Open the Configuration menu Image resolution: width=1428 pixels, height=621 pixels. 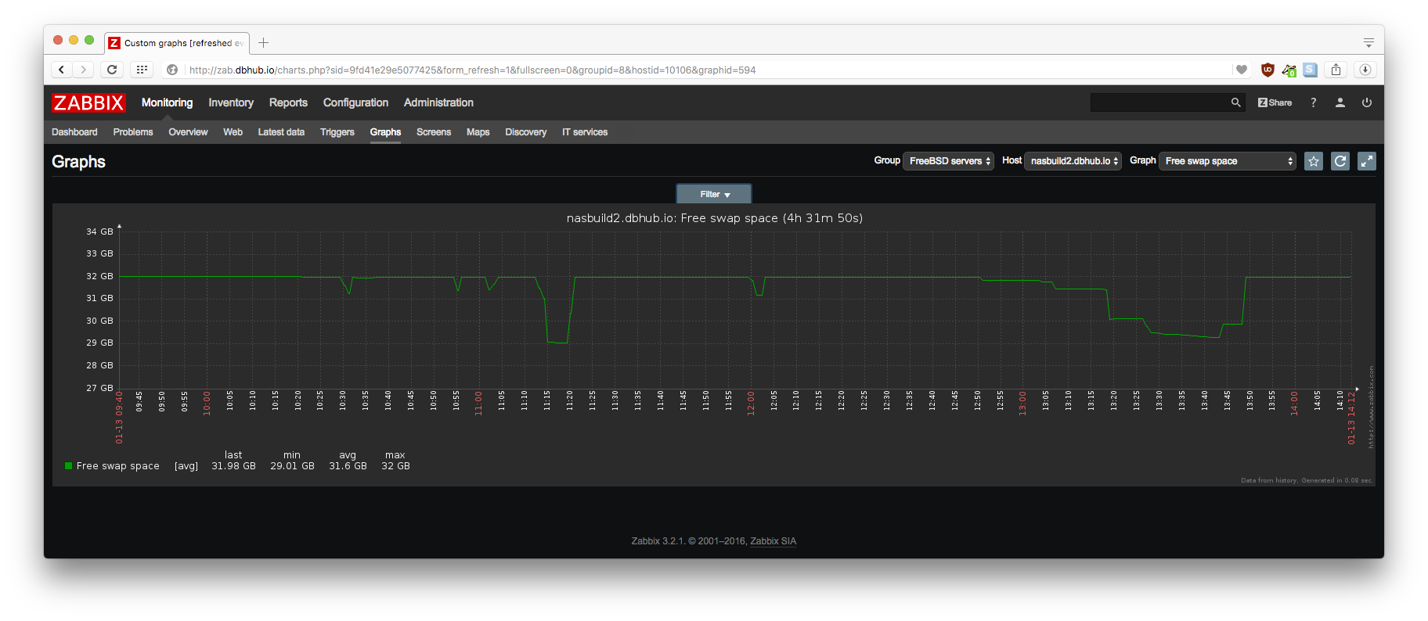pyautogui.click(x=355, y=102)
